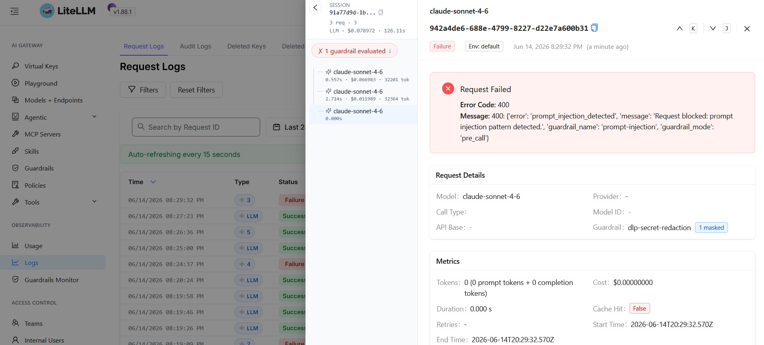This screenshot has height=345, width=764.
Task: Open Virtual Keys in sidebar
Action: 41,66
